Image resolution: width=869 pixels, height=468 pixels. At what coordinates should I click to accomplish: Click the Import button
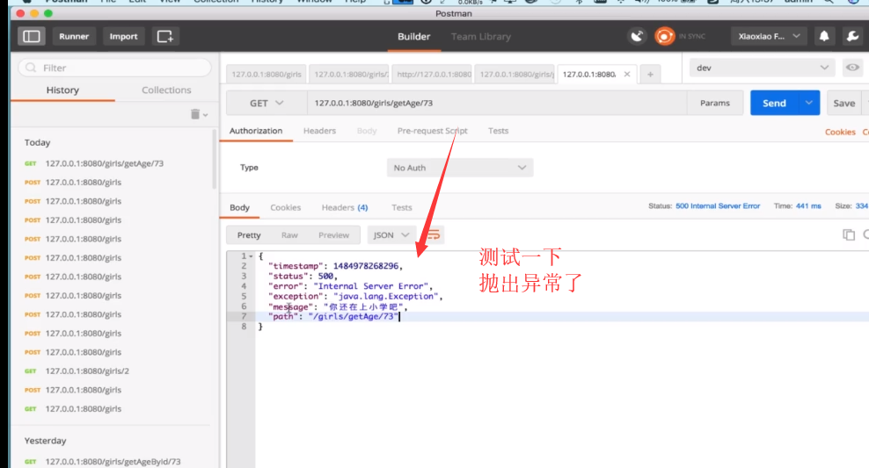(x=124, y=37)
